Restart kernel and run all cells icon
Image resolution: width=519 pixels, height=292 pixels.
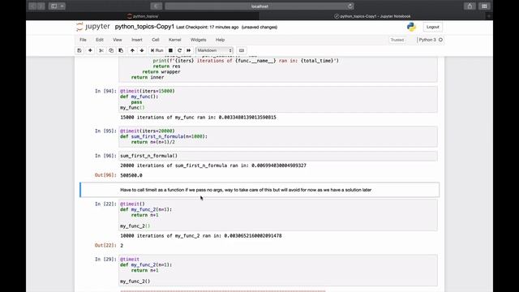coord(189,50)
